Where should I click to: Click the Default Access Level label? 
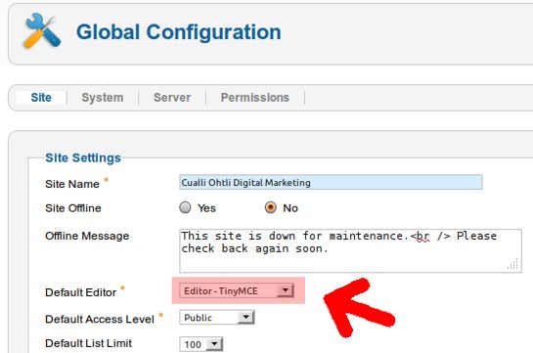click(100, 319)
